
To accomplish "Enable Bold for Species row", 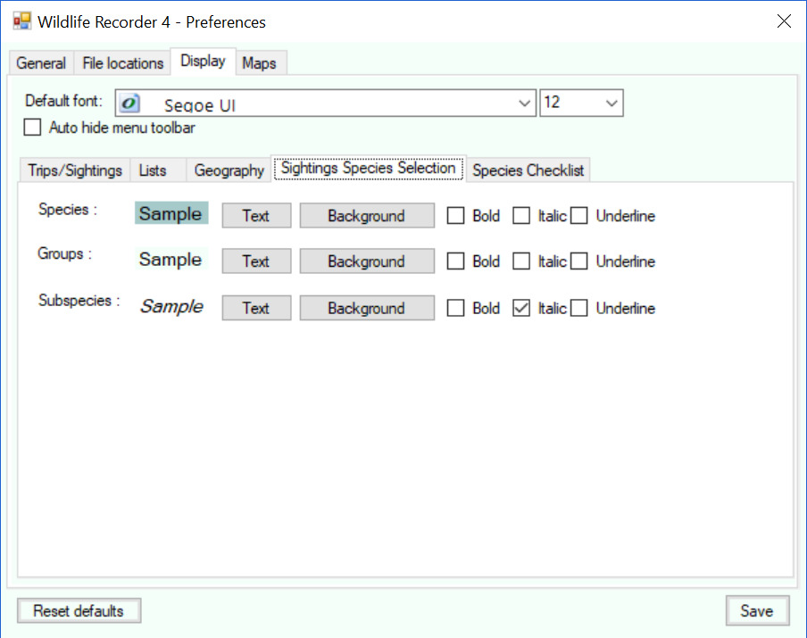I will point(455,216).
